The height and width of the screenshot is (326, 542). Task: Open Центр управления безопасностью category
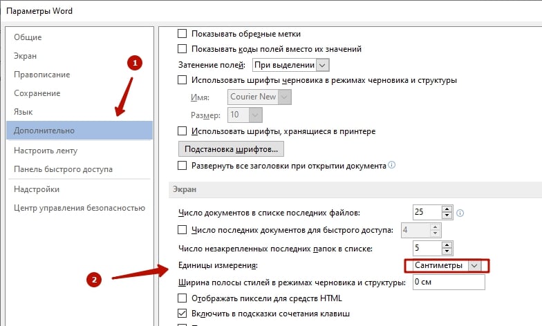tap(80, 208)
